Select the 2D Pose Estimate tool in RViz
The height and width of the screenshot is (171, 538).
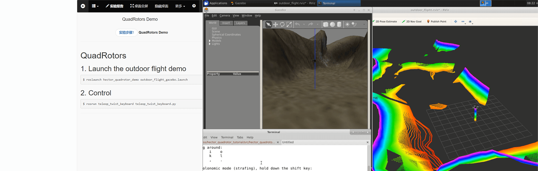click(385, 21)
